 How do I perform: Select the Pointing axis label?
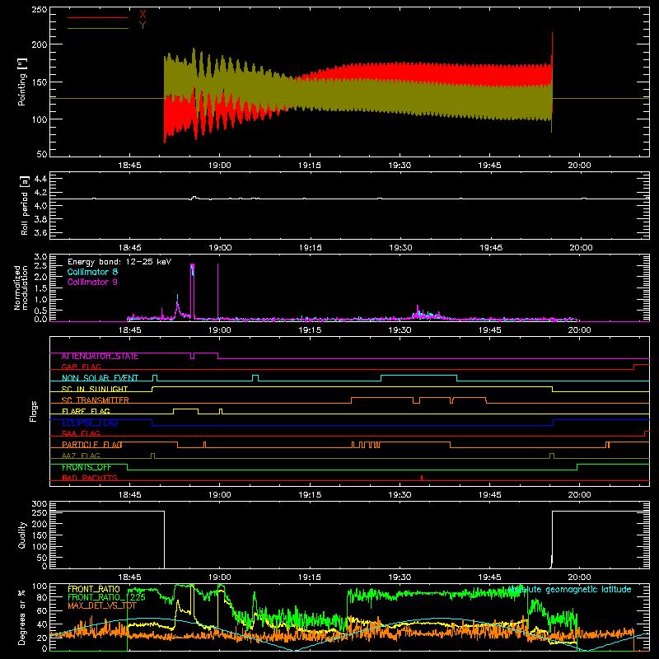[22, 82]
